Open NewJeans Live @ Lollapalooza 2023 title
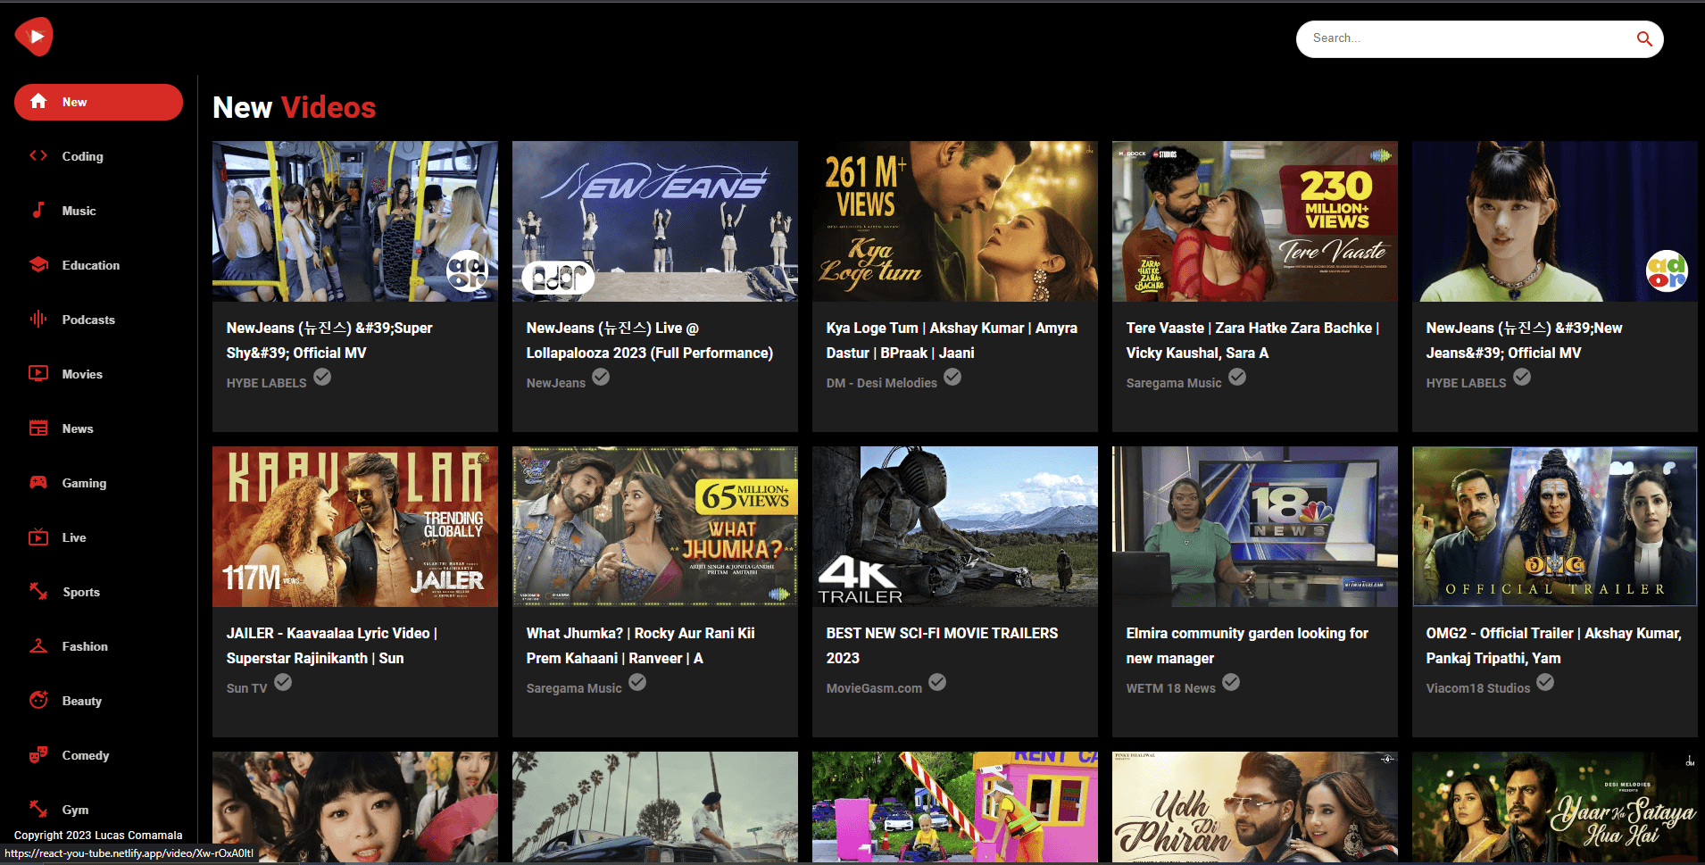This screenshot has width=1705, height=865. (x=650, y=340)
